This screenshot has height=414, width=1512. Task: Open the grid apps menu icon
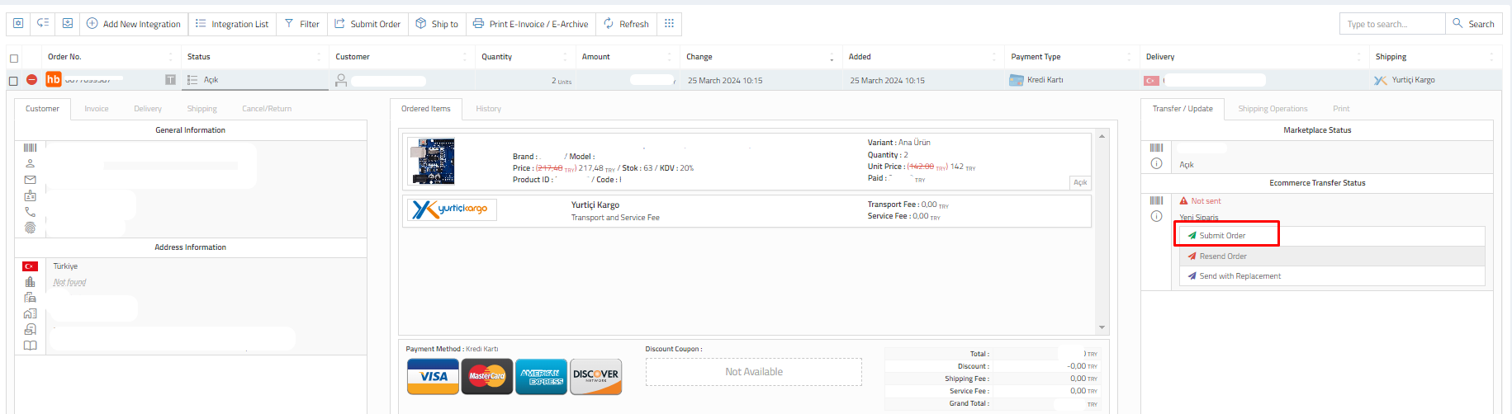[x=669, y=24]
